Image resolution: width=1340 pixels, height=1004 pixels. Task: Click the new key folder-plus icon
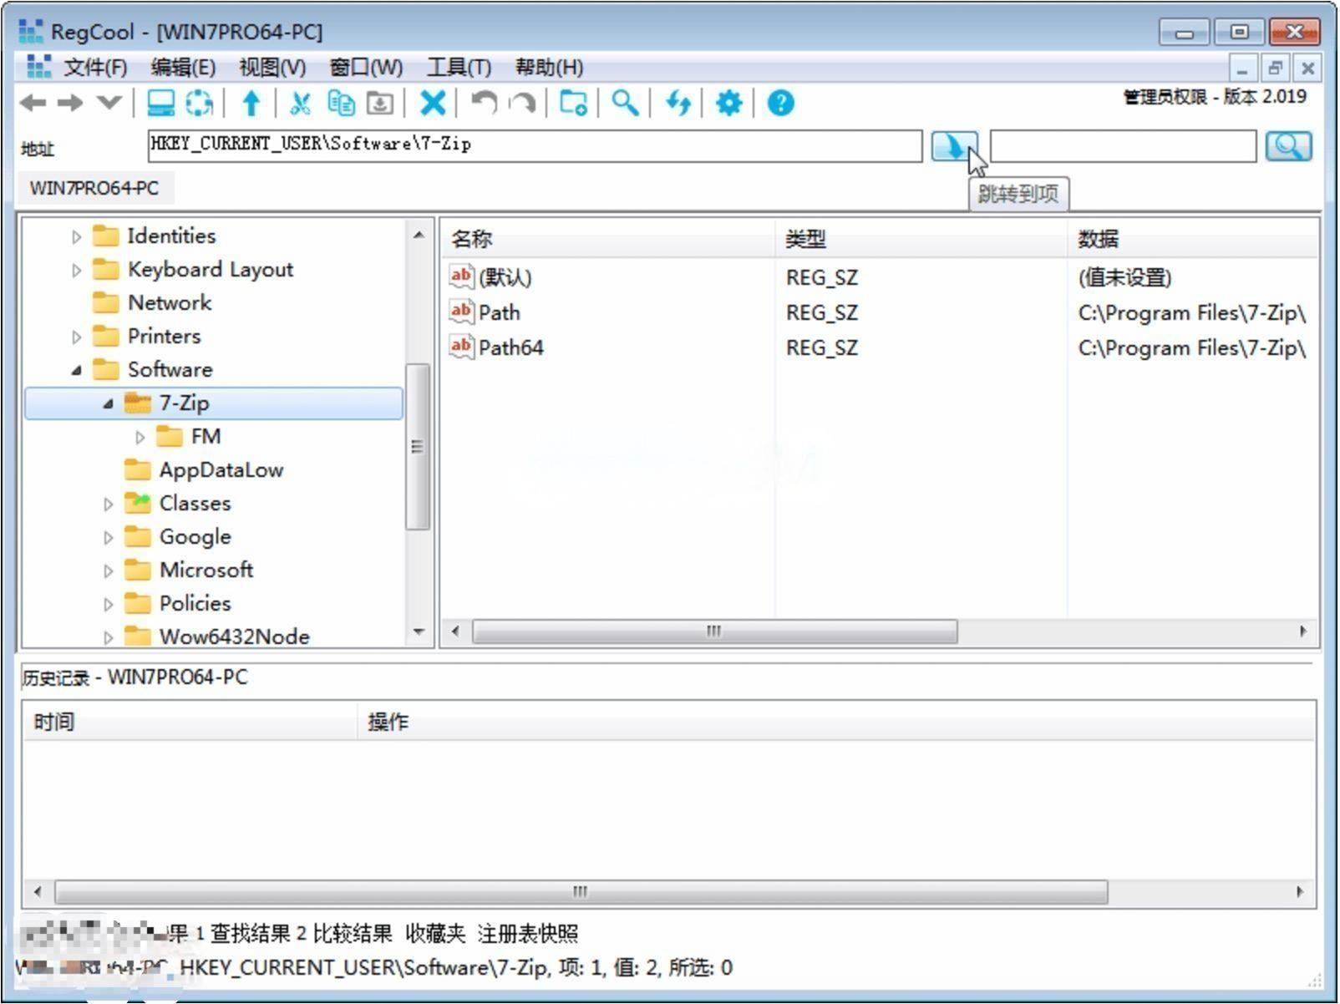click(x=573, y=104)
